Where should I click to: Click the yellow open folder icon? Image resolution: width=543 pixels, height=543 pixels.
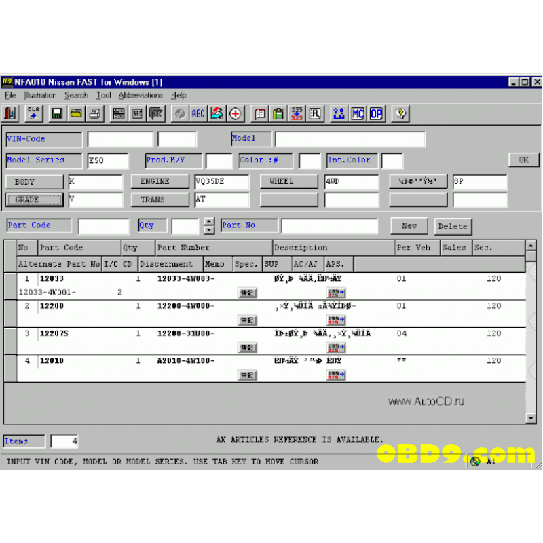click(76, 113)
